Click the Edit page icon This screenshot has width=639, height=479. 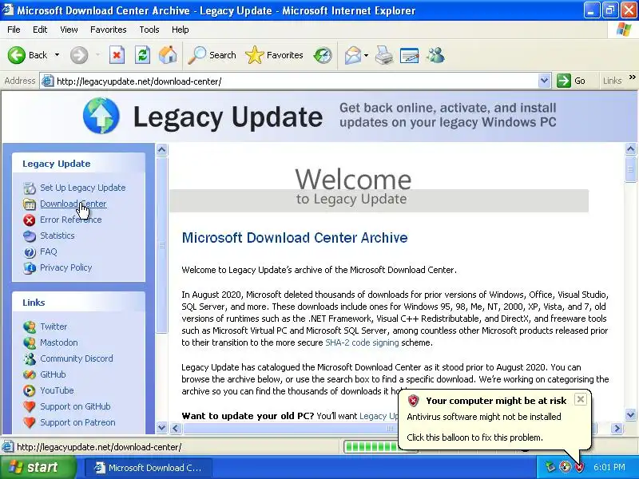click(409, 55)
